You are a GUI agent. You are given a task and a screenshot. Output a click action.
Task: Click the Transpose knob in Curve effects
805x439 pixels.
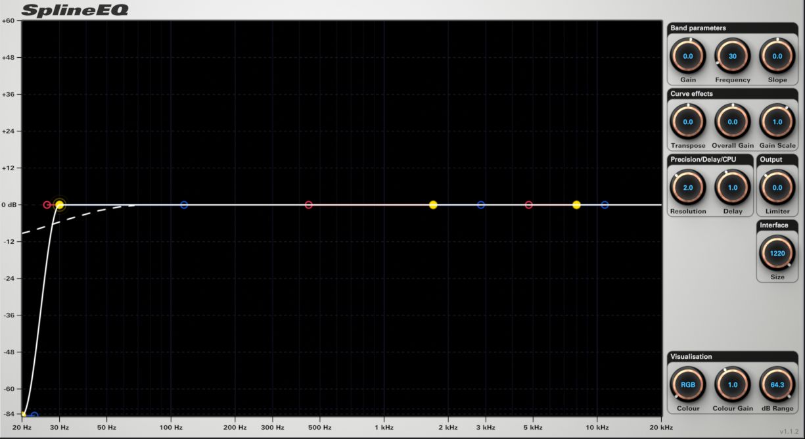click(688, 122)
